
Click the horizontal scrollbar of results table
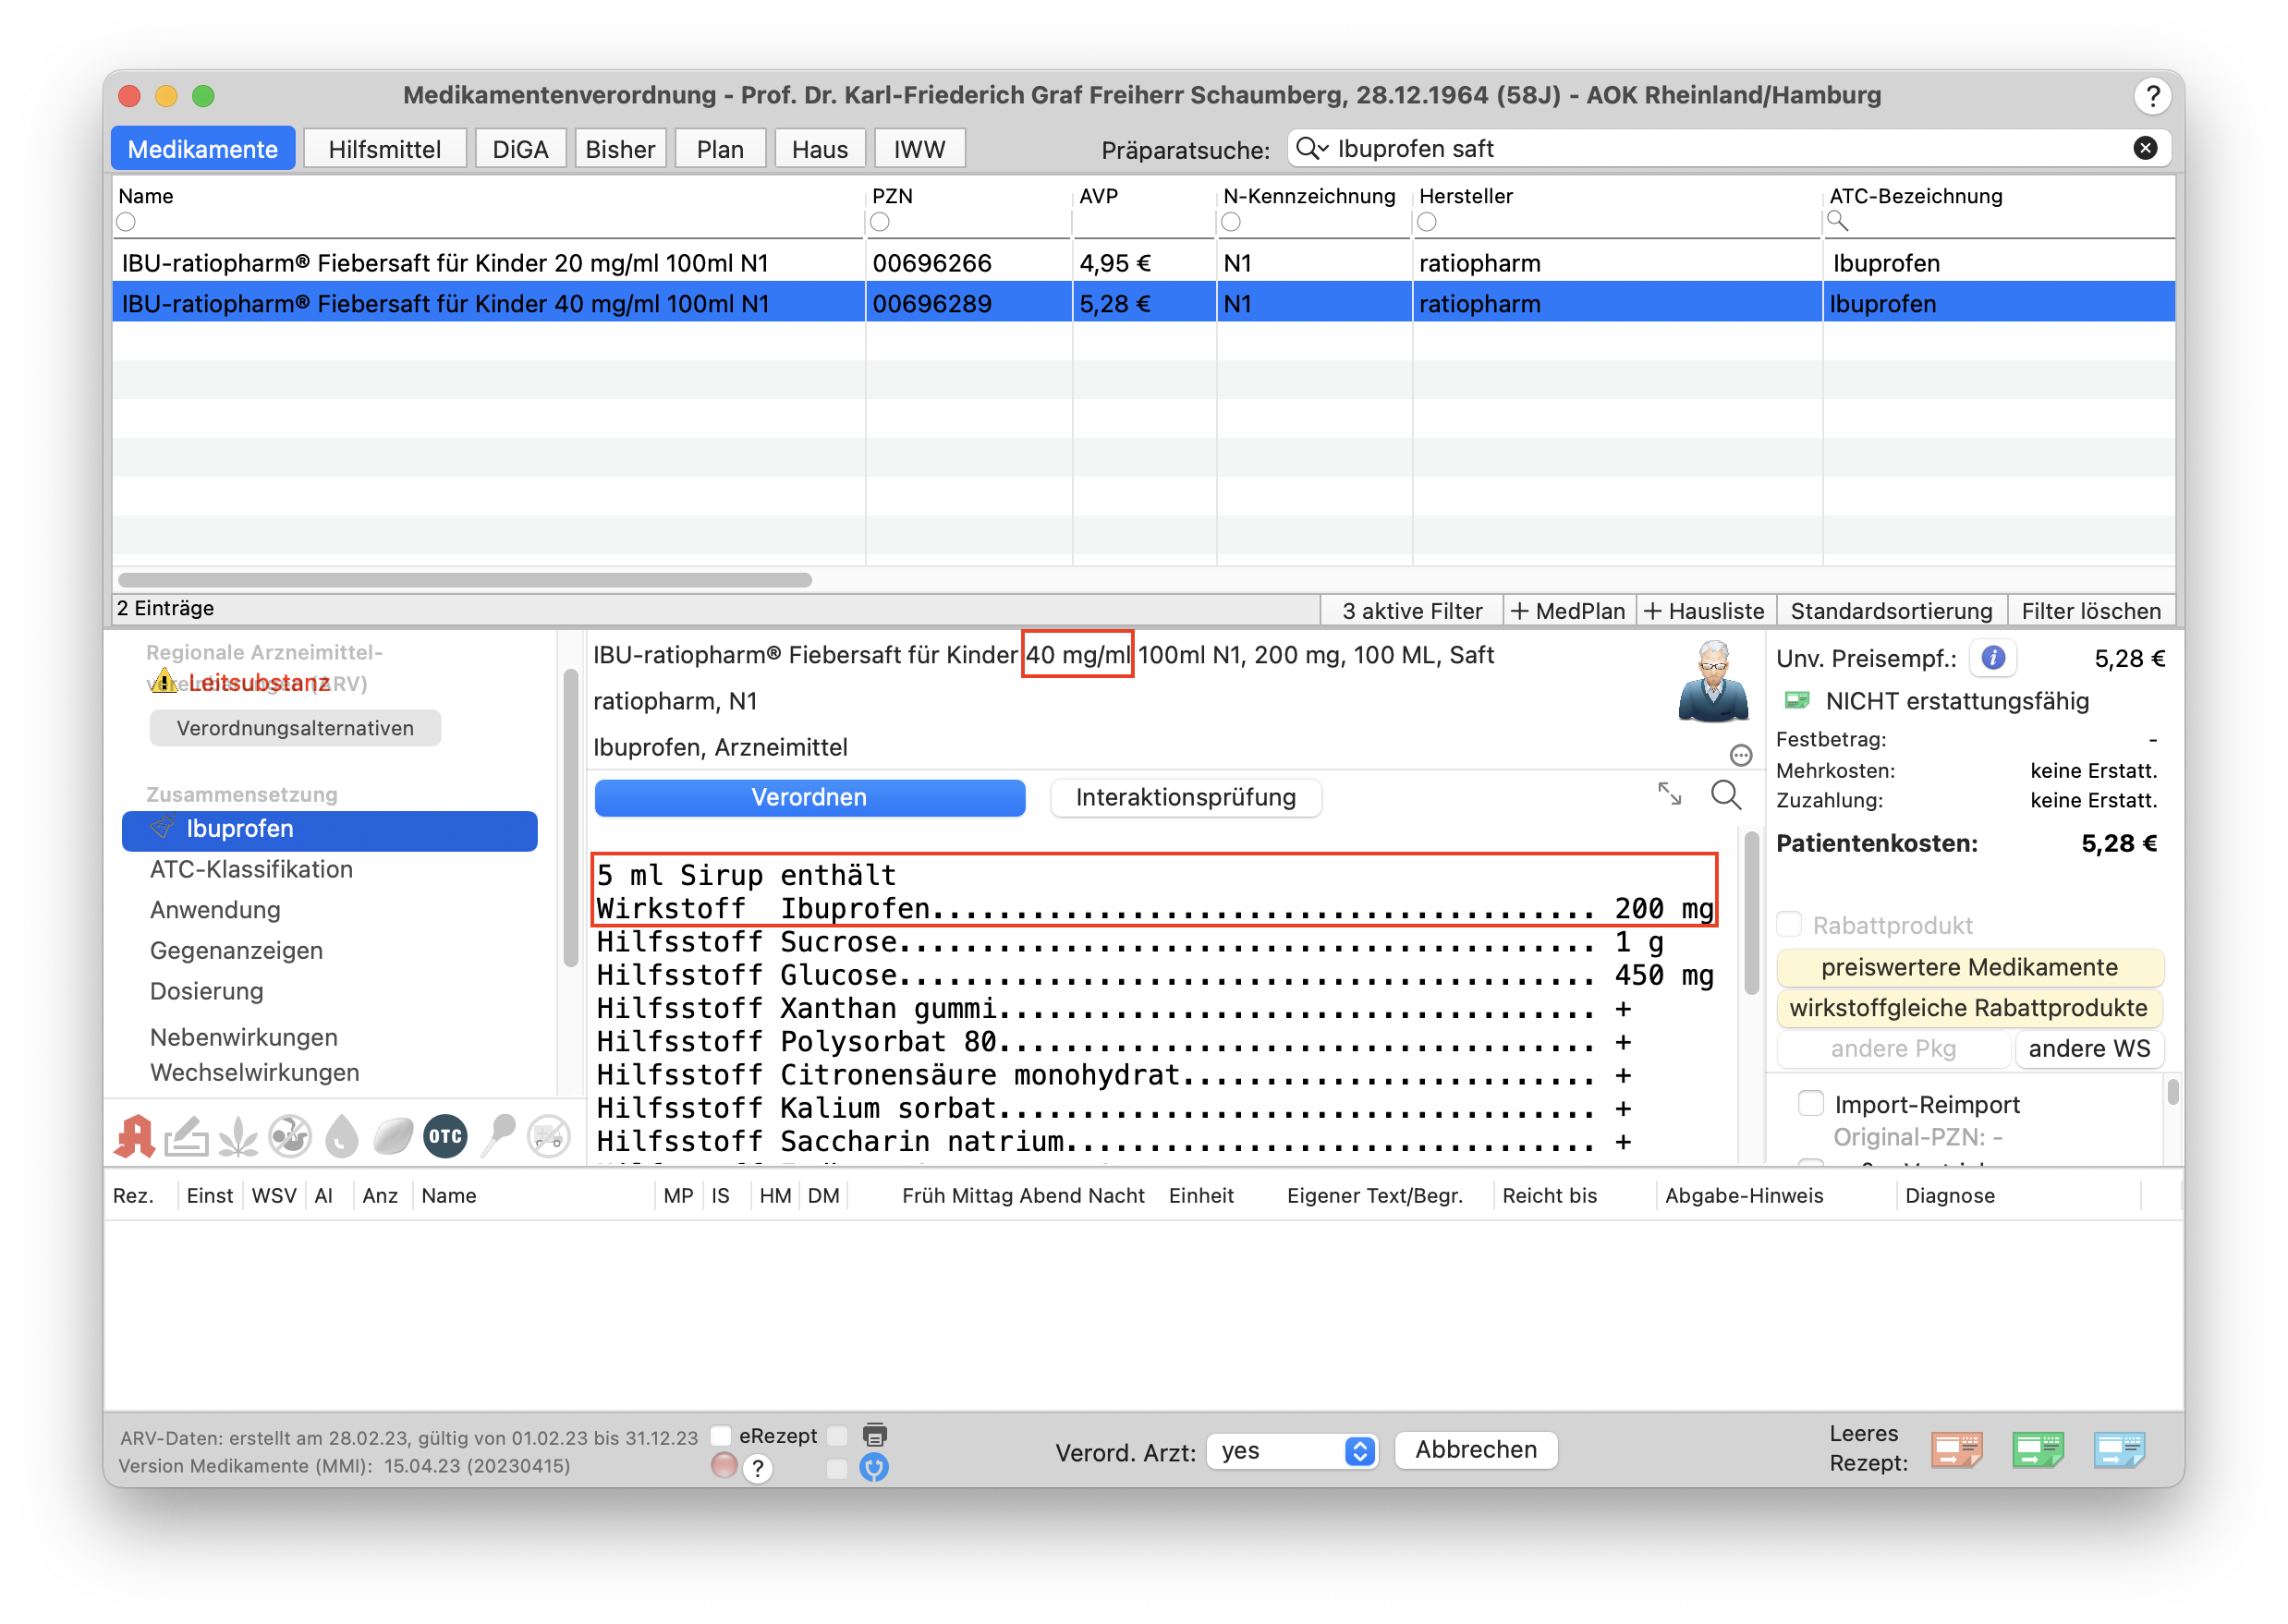coord(465,580)
